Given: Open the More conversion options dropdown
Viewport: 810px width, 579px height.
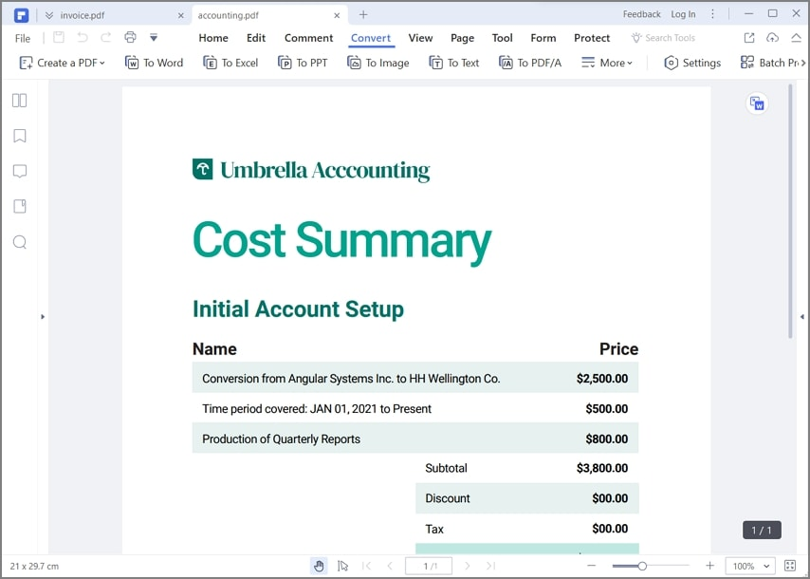Looking at the screenshot, I should pos(607,63).
